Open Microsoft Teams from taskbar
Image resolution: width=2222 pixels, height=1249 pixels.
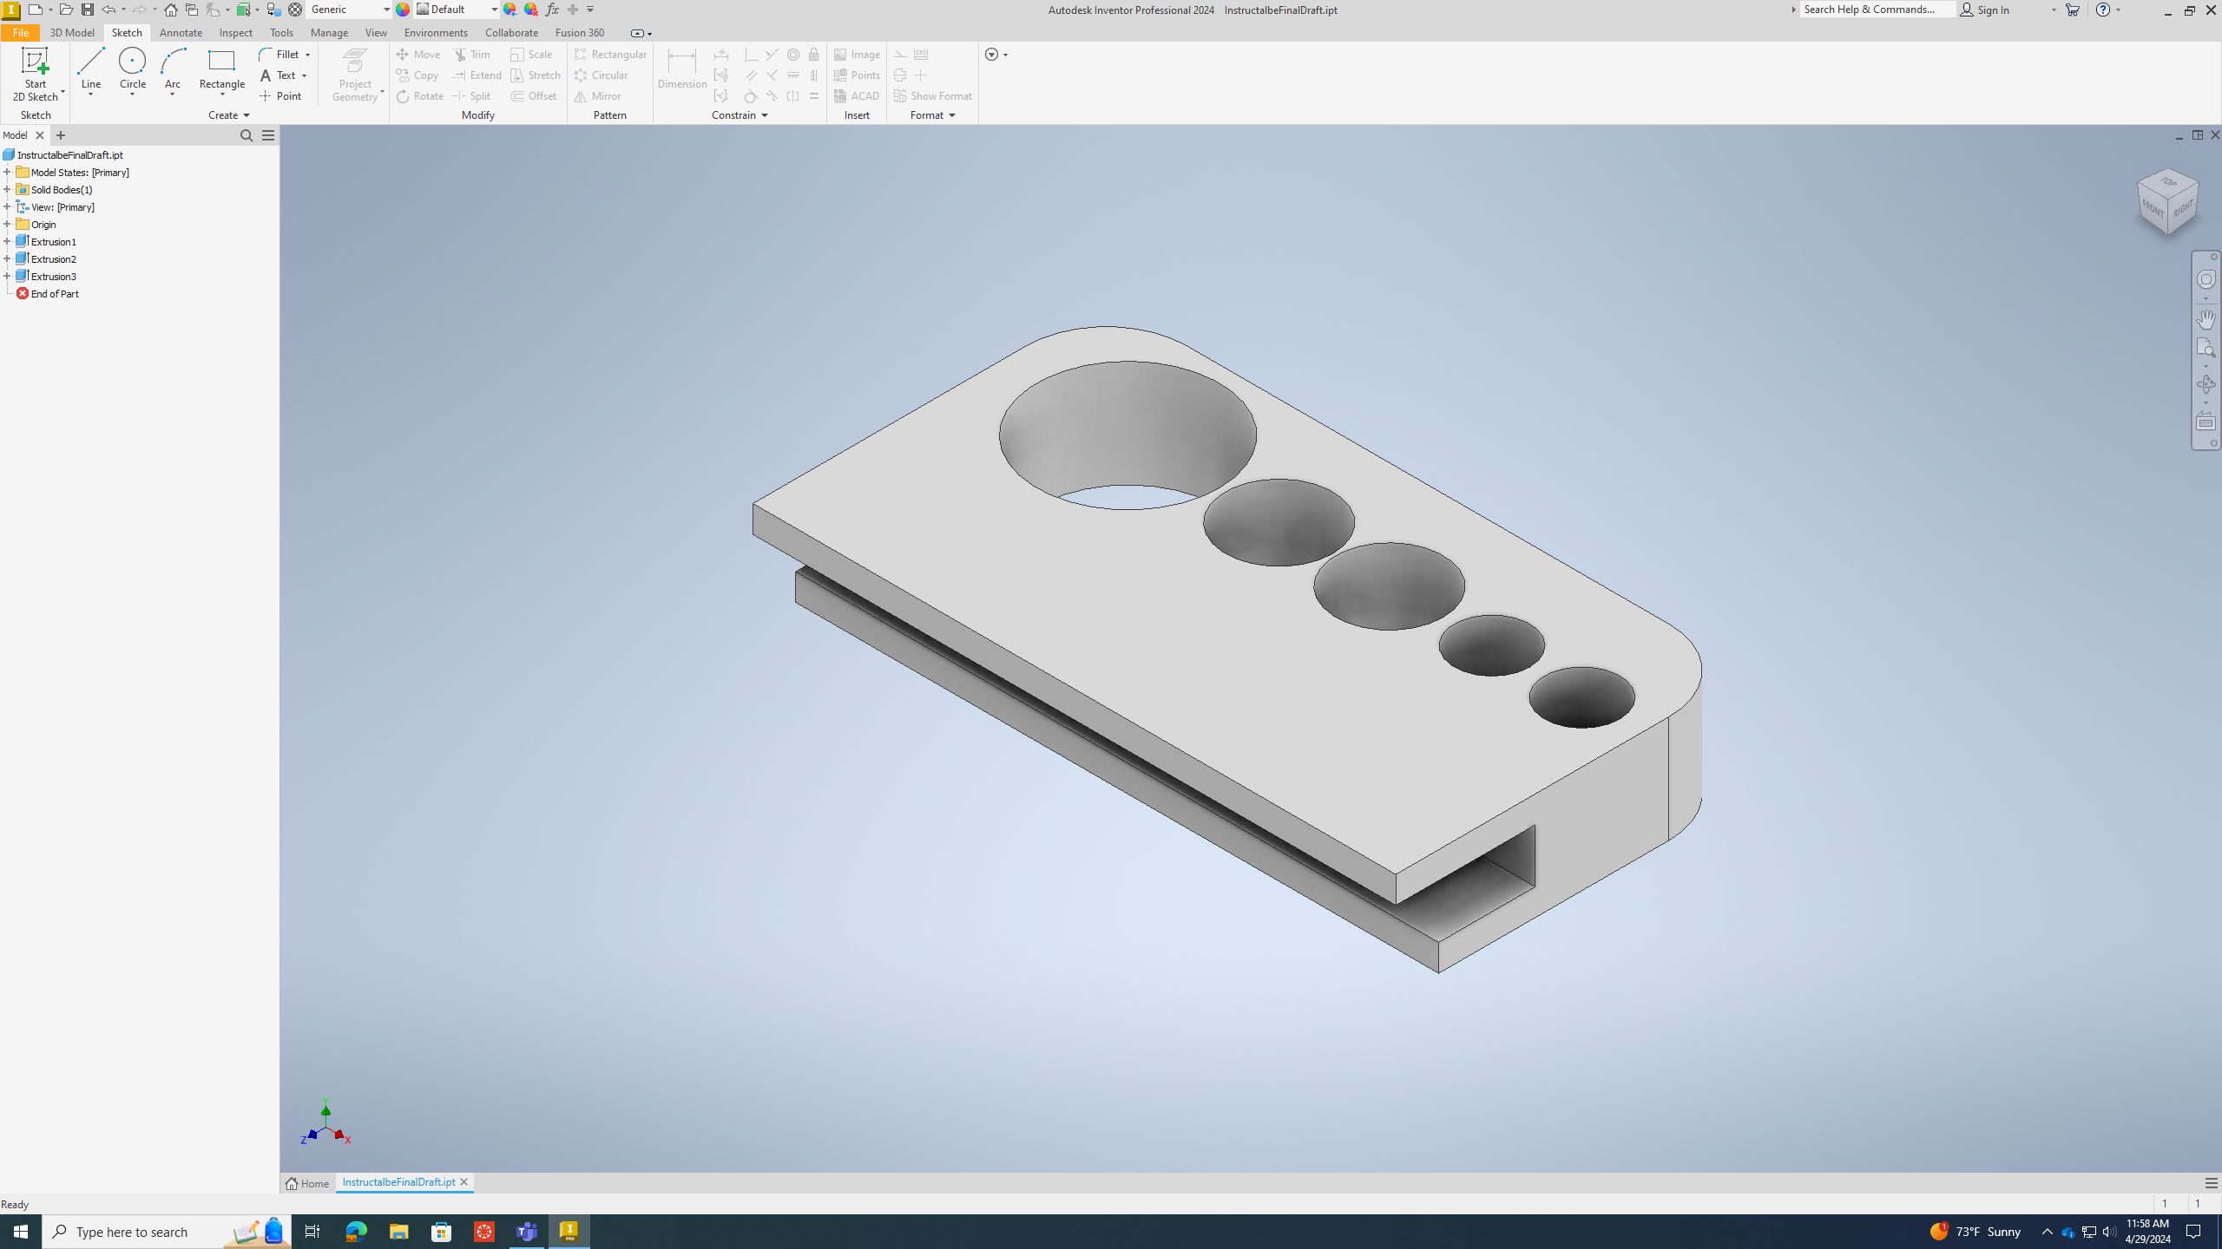click(x=527, y=1232)
